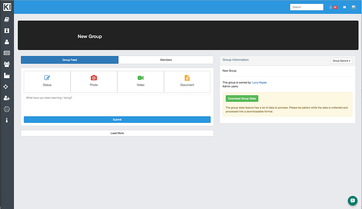362x209 pixels.
Task: Click the 'What have you been learning' text box
Action: (117, 105)
